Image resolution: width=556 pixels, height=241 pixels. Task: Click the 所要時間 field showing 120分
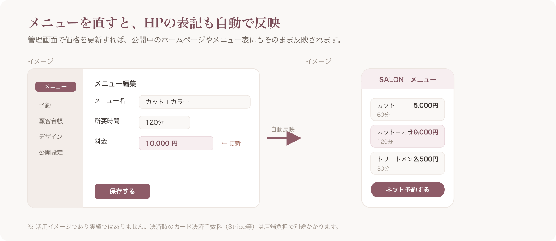164,122
